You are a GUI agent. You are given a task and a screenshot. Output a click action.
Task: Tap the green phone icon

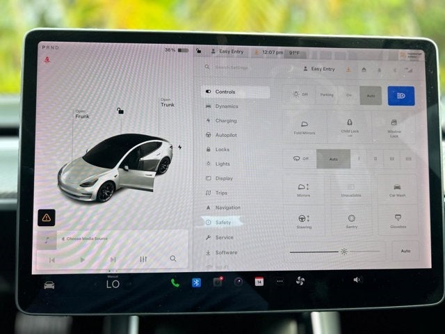[x=175, y=283]
